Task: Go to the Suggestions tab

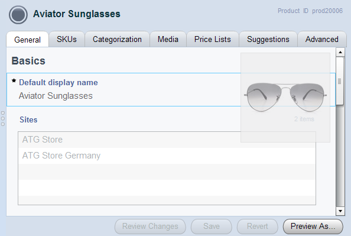Action: click(x=268, y=39)
